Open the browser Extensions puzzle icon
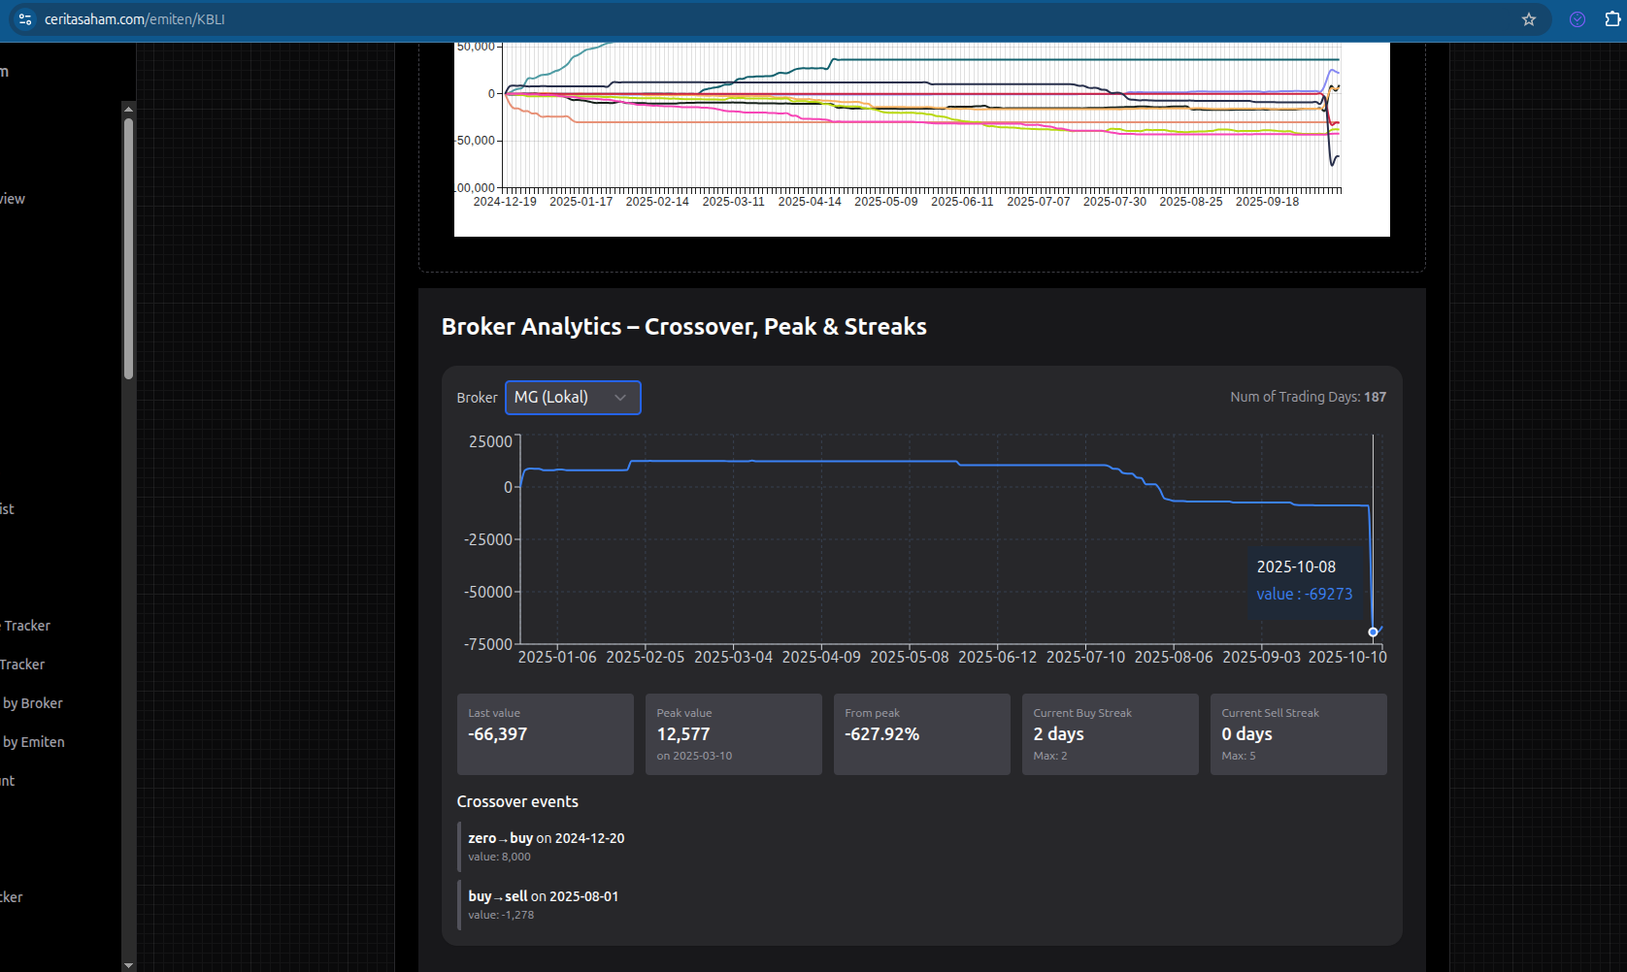This screenshot has height=972, width=1627. (x=1612, y=19)
